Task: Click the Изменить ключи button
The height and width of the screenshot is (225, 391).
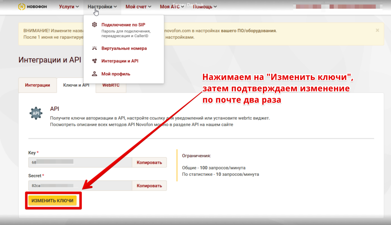Action: tap(53, 201)
